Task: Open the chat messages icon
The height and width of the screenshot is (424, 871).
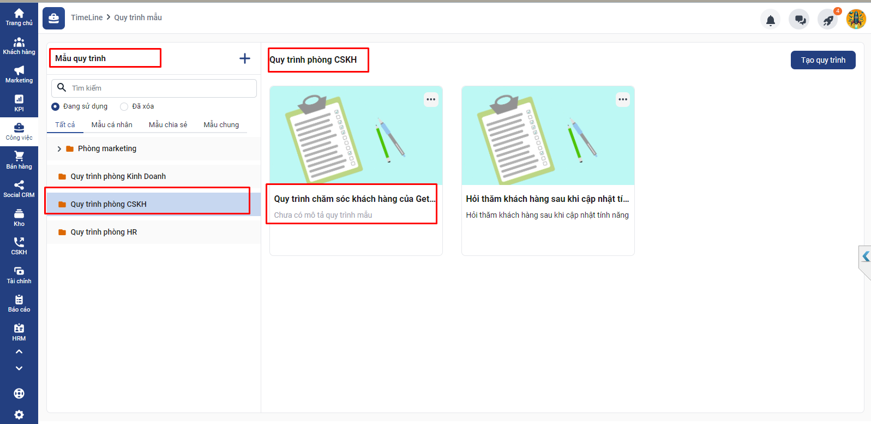Action: 800,20
